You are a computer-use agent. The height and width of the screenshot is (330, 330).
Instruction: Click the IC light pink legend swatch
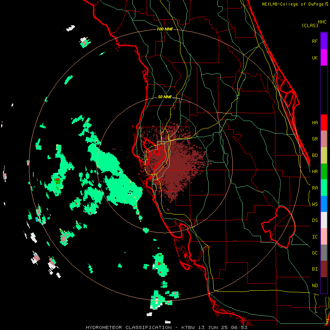pos(324,236)
